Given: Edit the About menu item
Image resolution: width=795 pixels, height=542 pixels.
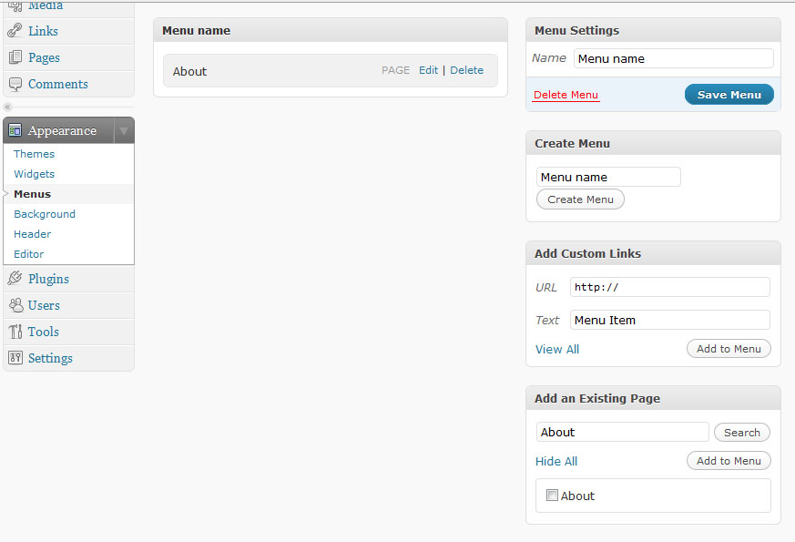Looking at the screenshot, I should point(428,70).
